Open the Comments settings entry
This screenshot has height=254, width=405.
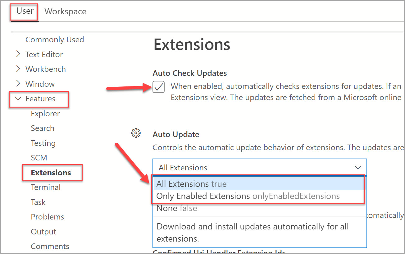[50, 247]
